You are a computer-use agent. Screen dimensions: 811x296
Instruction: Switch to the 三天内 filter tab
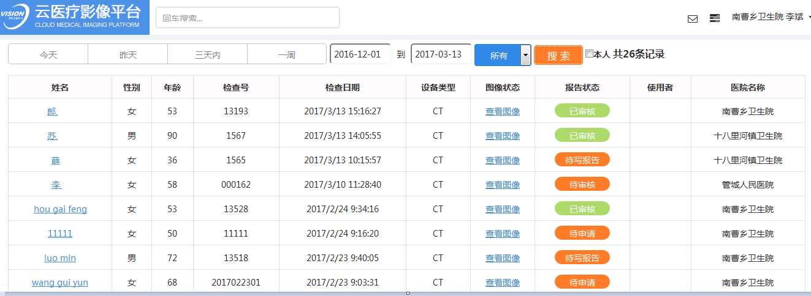208,55
